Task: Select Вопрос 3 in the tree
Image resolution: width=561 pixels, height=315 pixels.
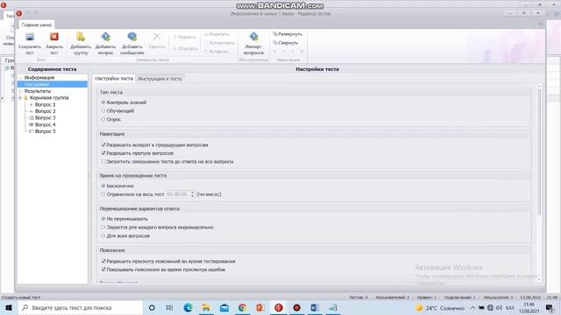Action: 45,117
